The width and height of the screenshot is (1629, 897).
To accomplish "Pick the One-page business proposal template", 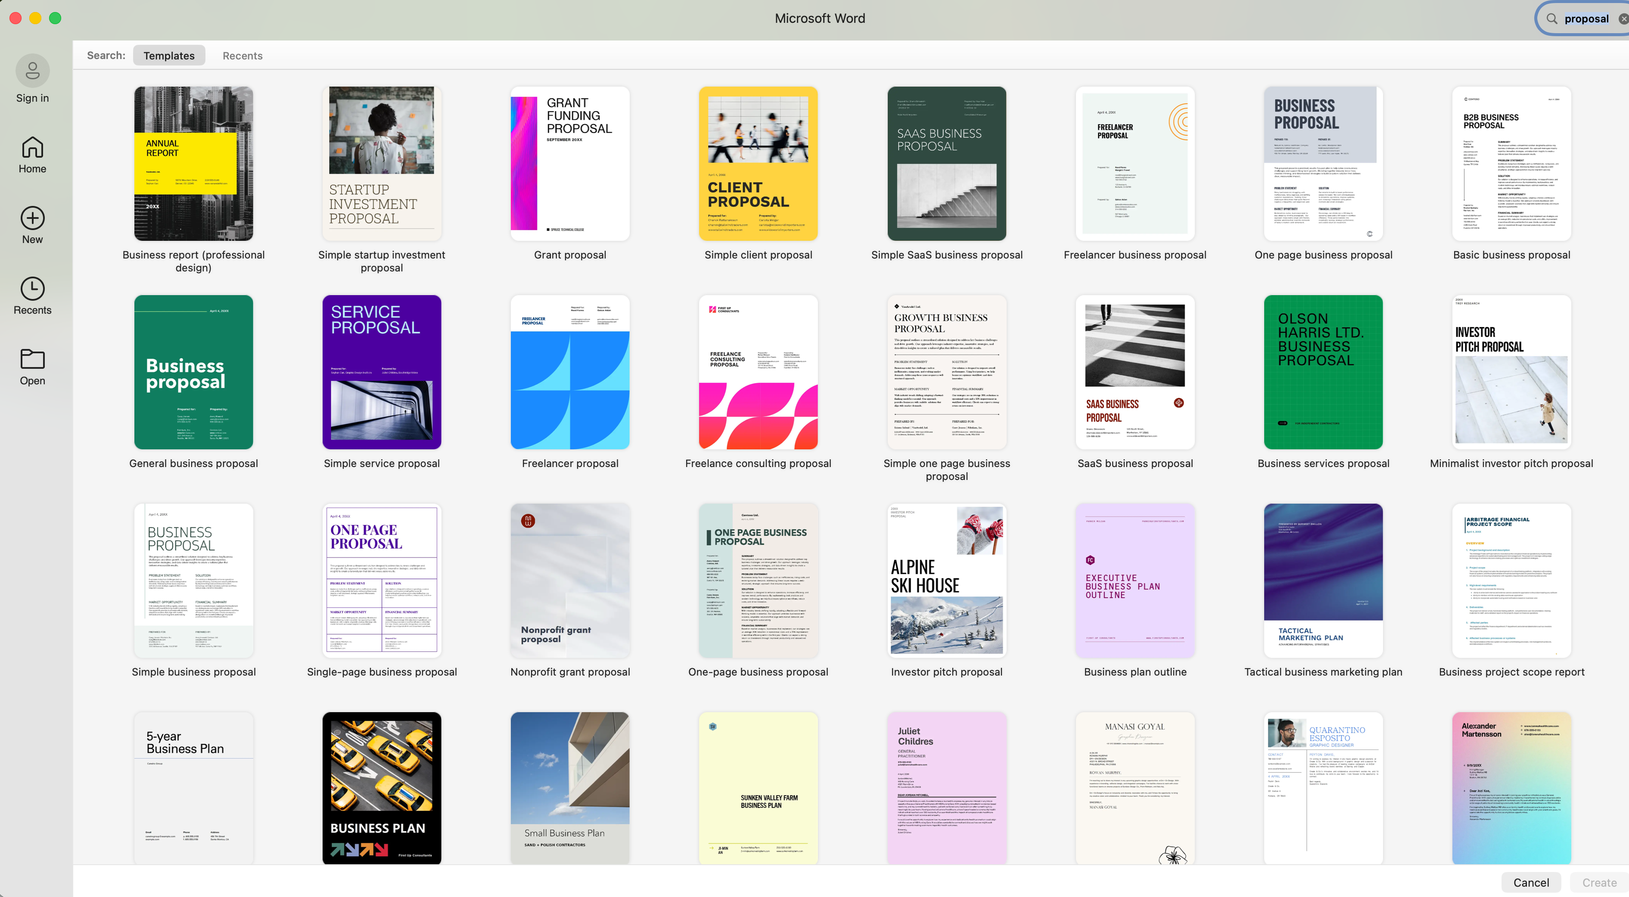I will point(758,581).
